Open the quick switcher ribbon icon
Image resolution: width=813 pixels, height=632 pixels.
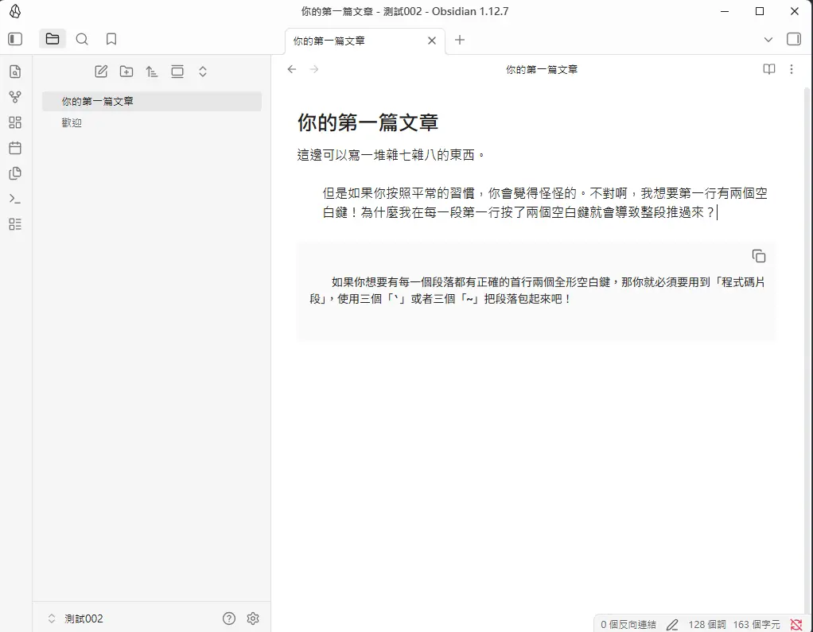15,72
